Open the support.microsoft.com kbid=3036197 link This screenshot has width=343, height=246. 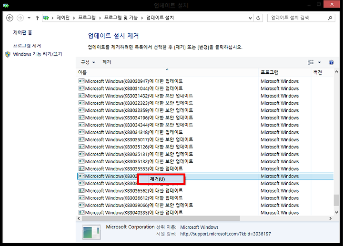pyautogui.click(x=225, y=234)
